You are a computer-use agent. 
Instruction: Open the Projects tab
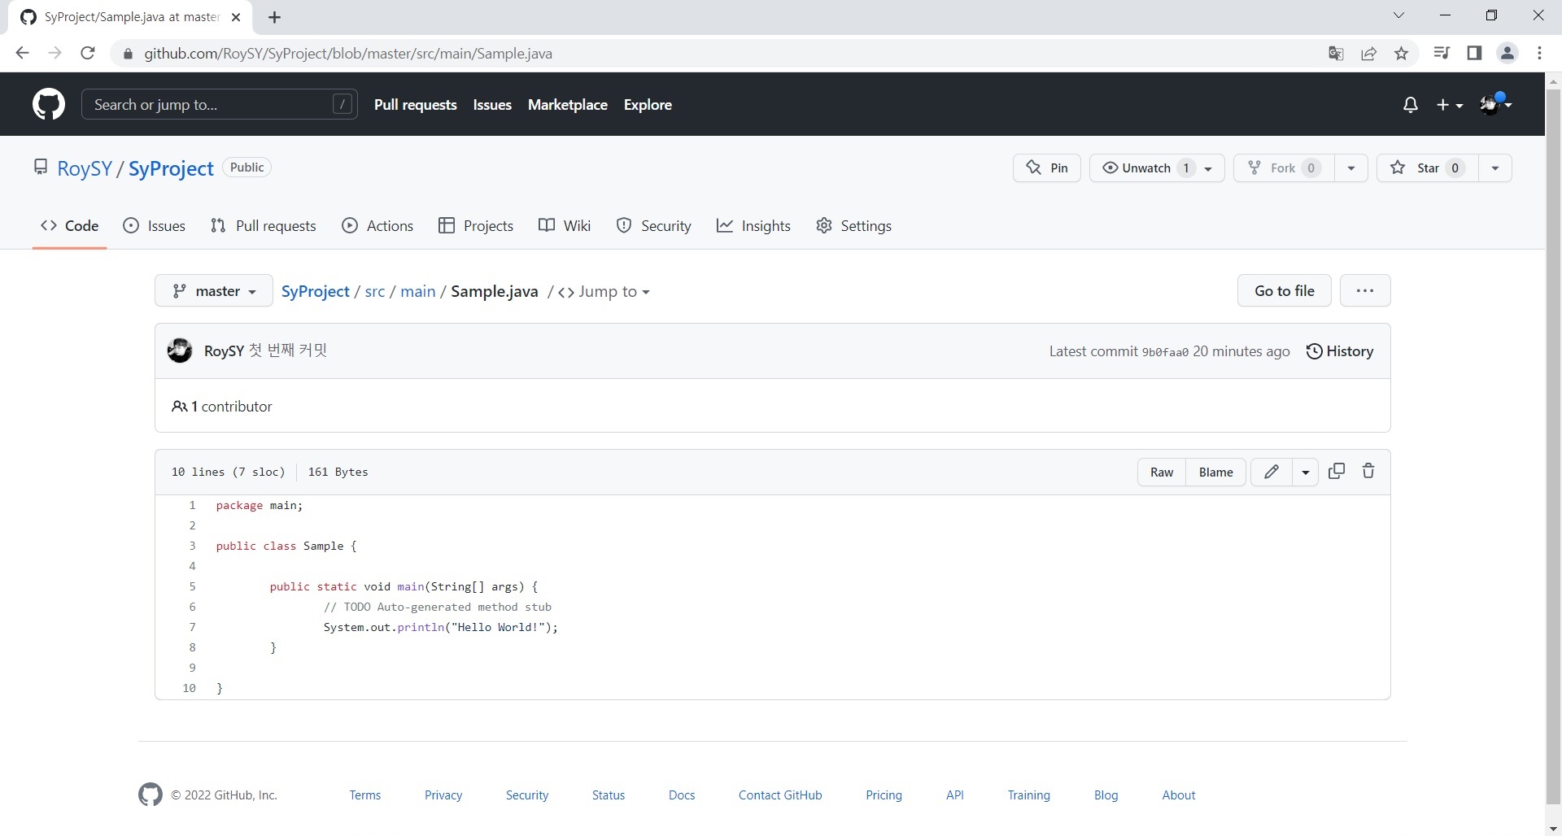pos(476,226)
